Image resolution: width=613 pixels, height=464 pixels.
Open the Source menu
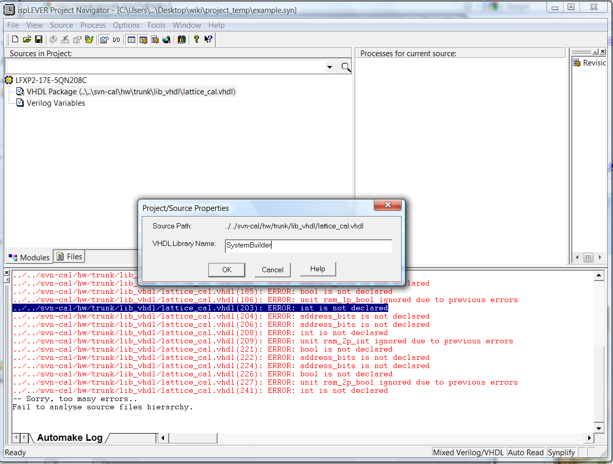pos(61,25)
